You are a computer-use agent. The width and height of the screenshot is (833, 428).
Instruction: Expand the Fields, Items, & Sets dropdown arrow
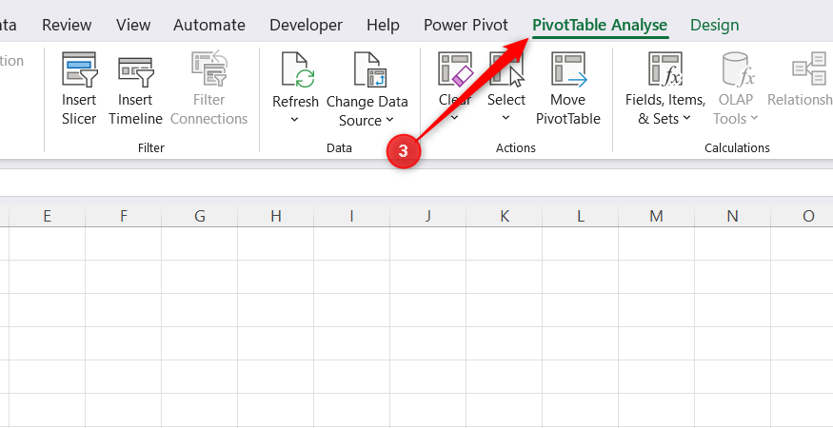tap(686, 118)
